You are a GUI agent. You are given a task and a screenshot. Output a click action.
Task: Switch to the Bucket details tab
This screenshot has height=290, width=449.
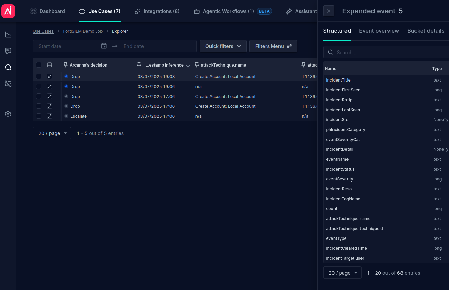pos(426,31)
